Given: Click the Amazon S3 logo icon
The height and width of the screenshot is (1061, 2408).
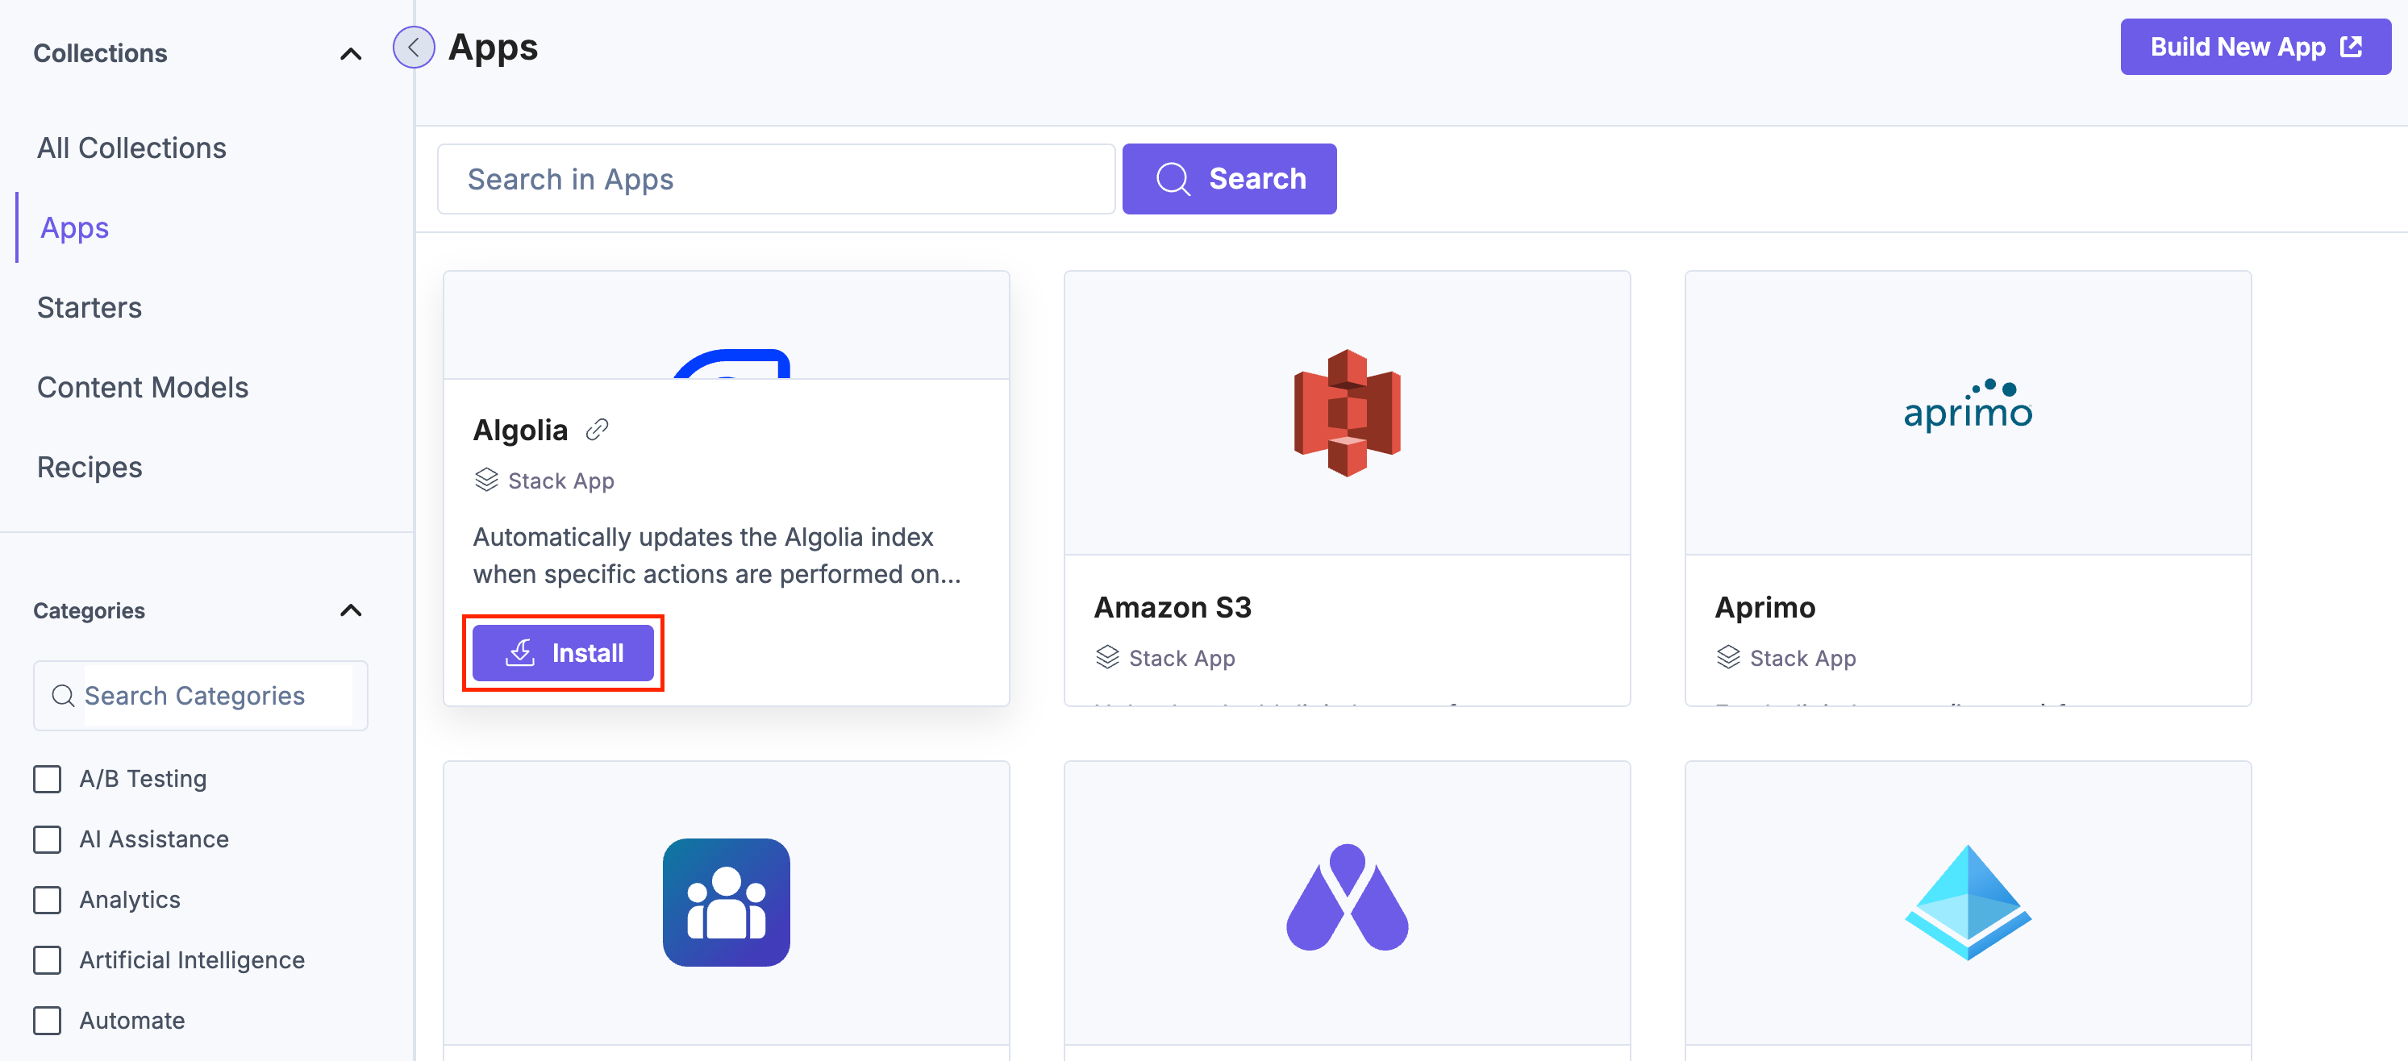Looking at the screenshot, I should (x=1346, y=412).
